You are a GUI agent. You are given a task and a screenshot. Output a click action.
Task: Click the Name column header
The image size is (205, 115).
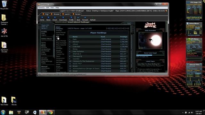pos(75,37)
